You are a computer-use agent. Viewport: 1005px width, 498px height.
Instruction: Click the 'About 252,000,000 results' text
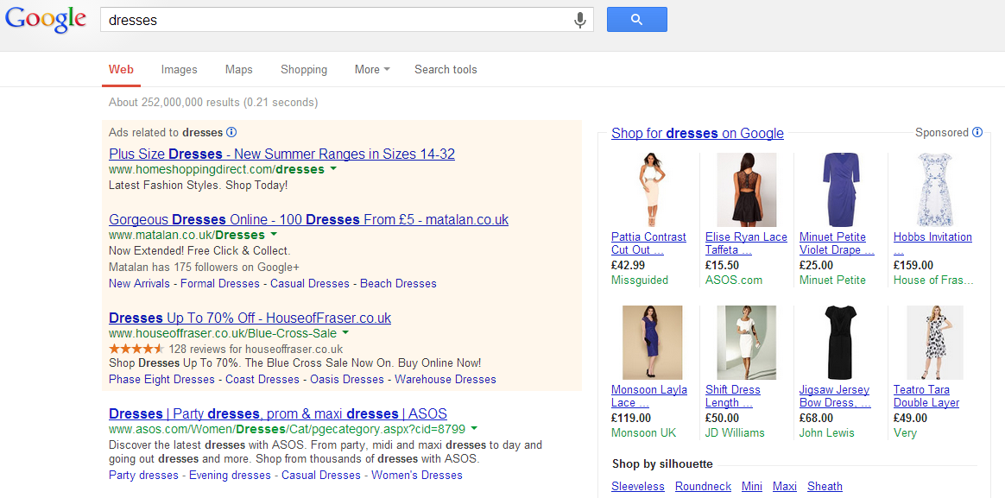pos(213,103)
